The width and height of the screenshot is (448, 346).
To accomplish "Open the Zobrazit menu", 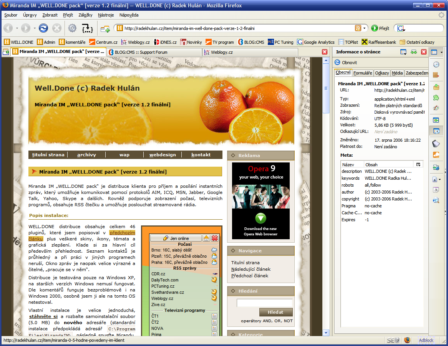I will pos(50,15).
